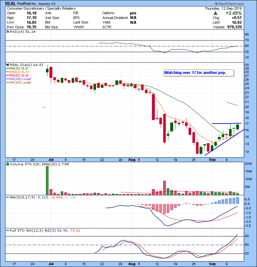Screen dimensions: 257x267
Task: Click the date Thursday 12-Sep-2019
Action: (223, 8)
